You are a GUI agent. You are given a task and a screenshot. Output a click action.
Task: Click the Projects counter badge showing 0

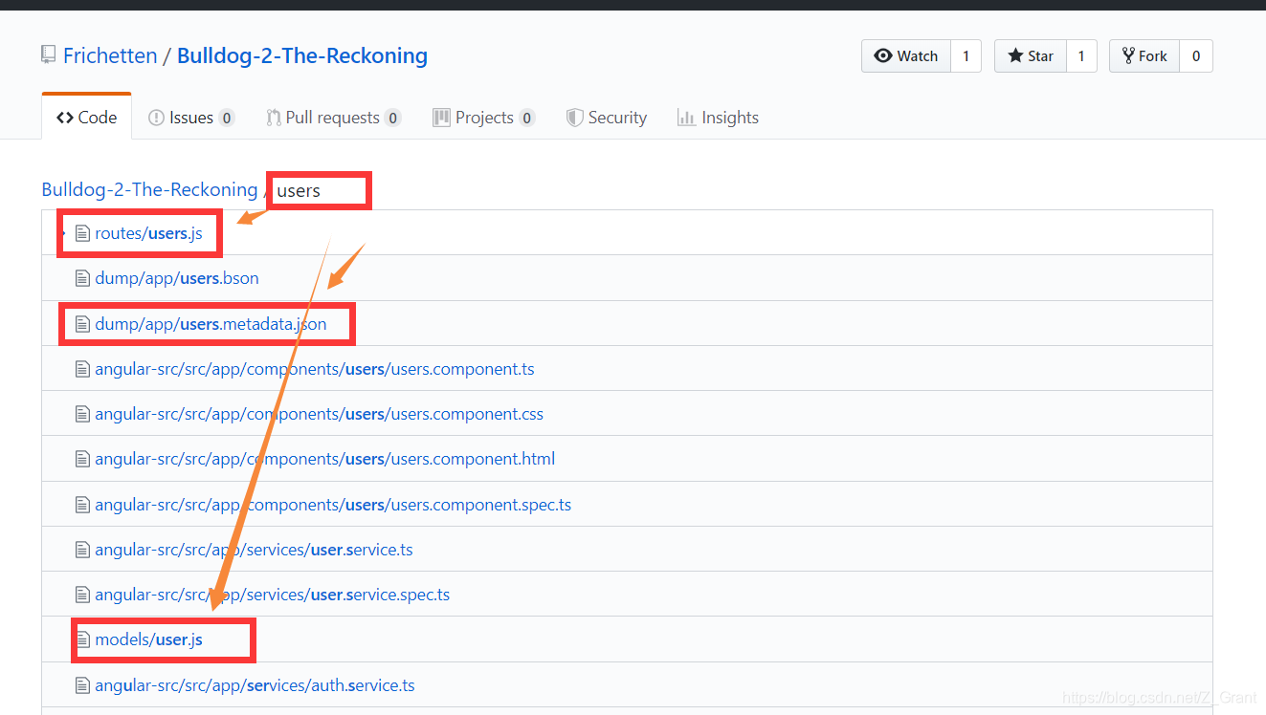point(526,119)
